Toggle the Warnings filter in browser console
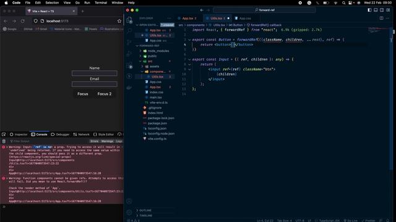 click(x=107, y=141)
